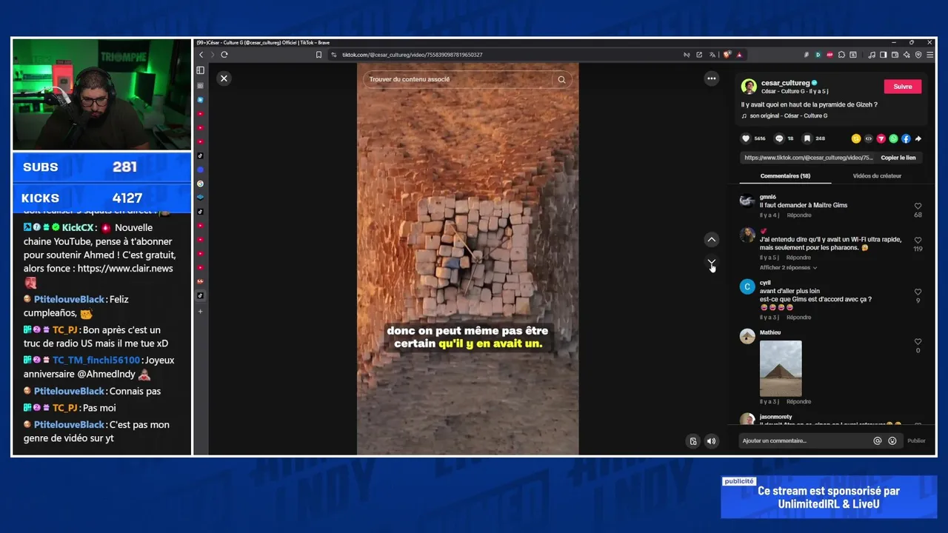This screenshot has width=948, height=533.
Task: Click the Ajouter un commentaire input field
Action: [x=806, y=440]
